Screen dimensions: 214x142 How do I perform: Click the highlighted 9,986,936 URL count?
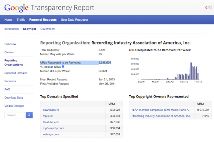tap(105, 63)
